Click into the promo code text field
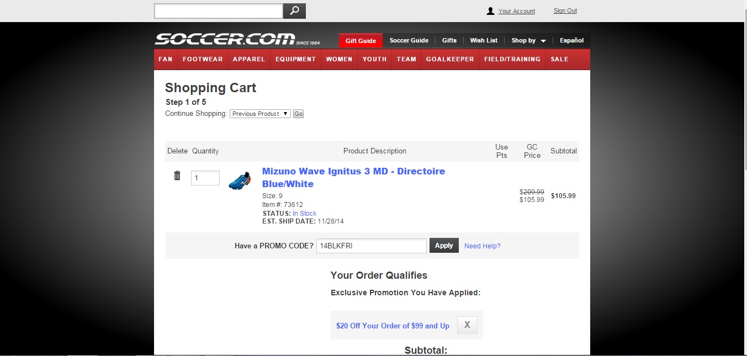747x356 pixels. tap(371, 246)
